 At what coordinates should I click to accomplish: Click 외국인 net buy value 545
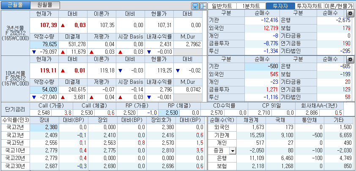click(x=274, y=74)
